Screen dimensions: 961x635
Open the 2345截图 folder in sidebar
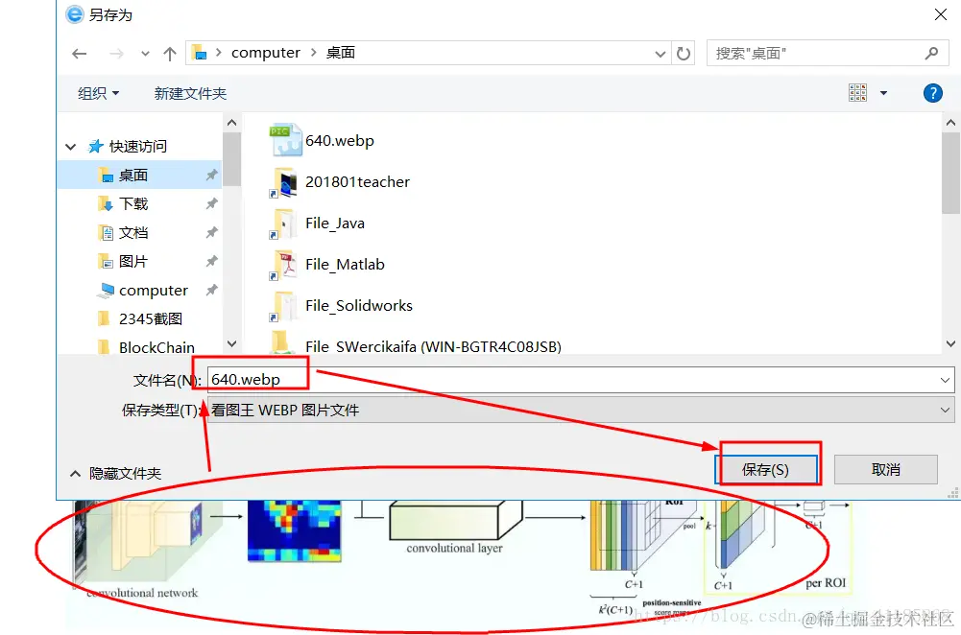(150, 319)
